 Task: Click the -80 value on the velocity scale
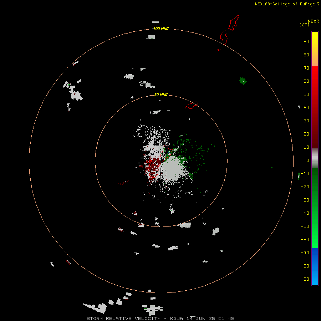point(305,266)
